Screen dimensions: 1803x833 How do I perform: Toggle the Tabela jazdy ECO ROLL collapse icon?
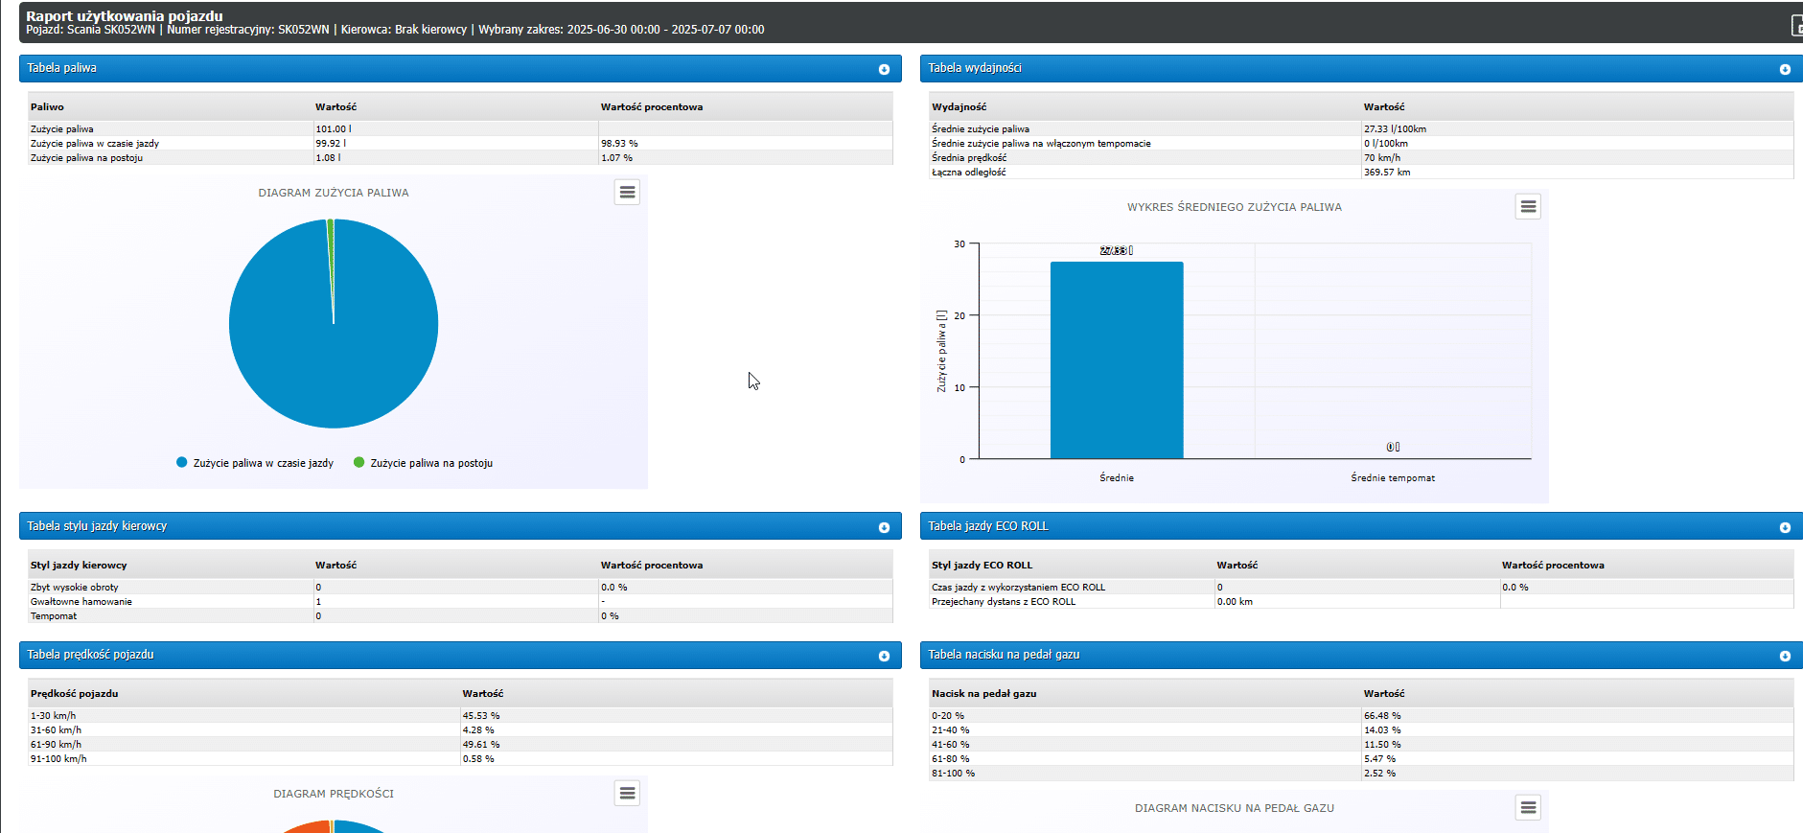[1785, 527]
